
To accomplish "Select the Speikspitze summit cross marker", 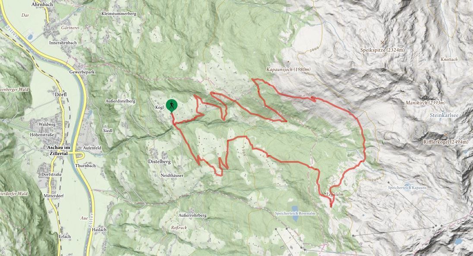I will tap(383, 42).
